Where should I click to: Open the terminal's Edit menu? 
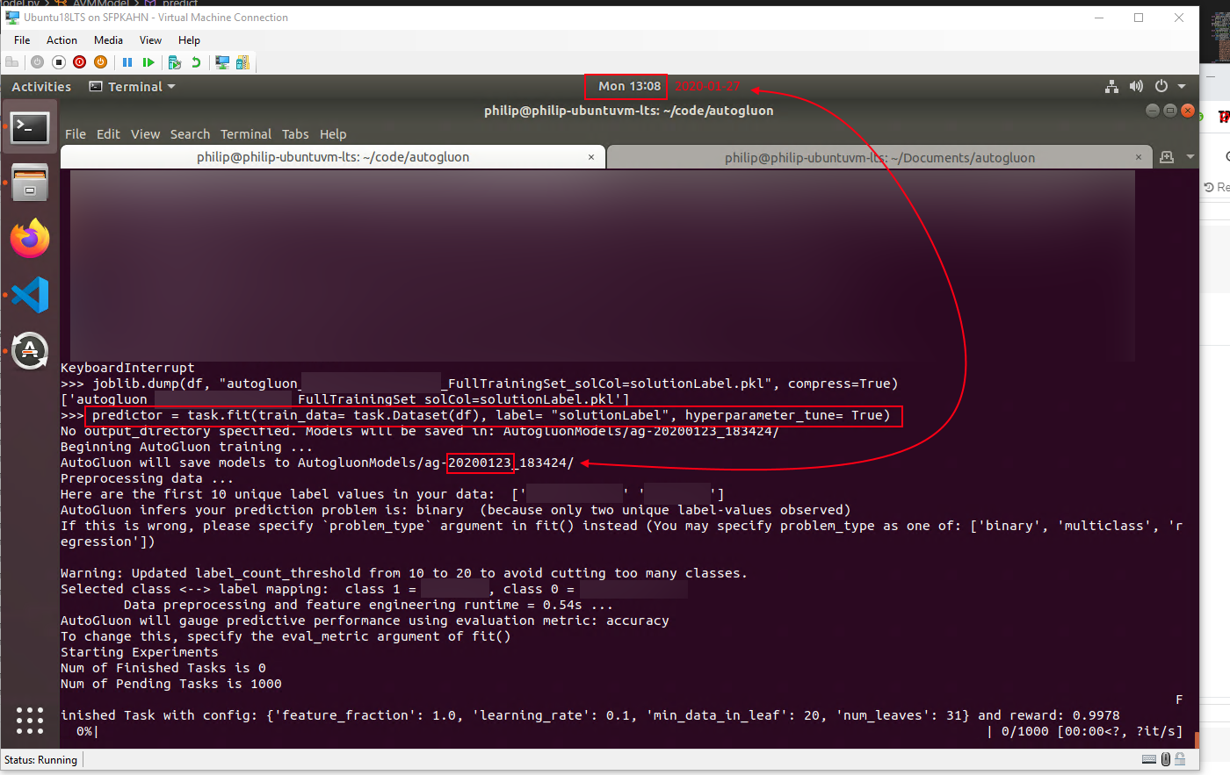pyautogui.click(x=108, y=134)
